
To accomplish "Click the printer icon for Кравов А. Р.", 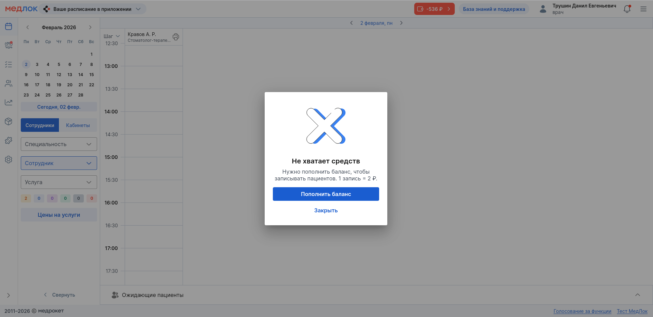I will click(x=176, y=37).
